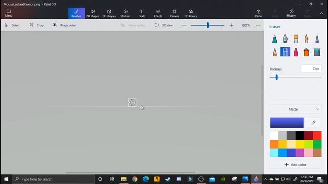Choose the orange color swatch
Viewport: 328px width, 184px height.
click(274, 144)
